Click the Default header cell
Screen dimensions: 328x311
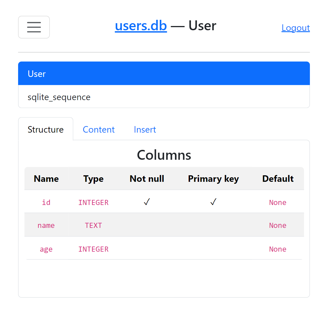[x=278, y=178]
